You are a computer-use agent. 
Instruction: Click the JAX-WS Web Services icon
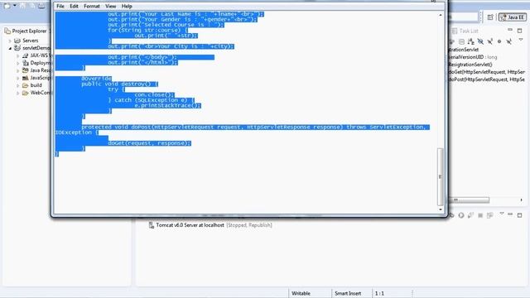pos(26,55)
